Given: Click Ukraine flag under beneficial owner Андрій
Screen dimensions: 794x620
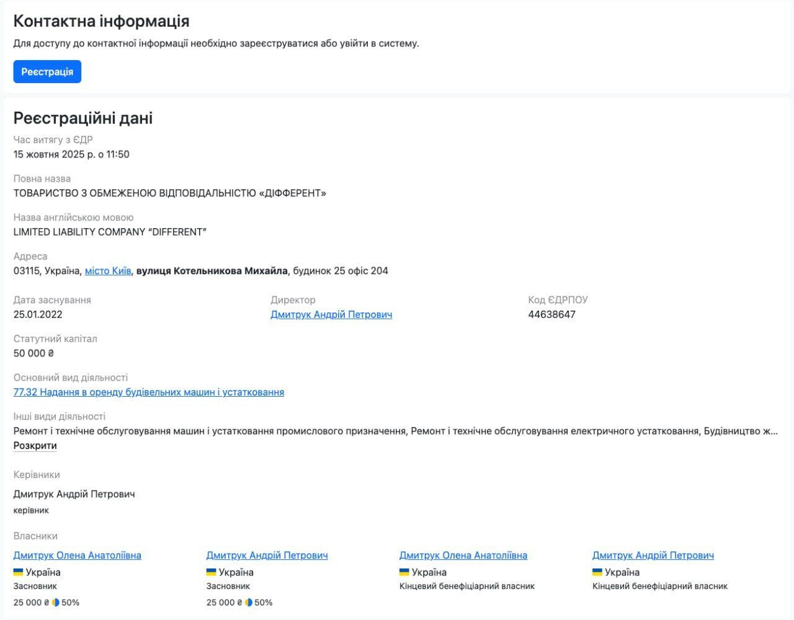Looking at the screenshot, I should click(x=597, y=572).
